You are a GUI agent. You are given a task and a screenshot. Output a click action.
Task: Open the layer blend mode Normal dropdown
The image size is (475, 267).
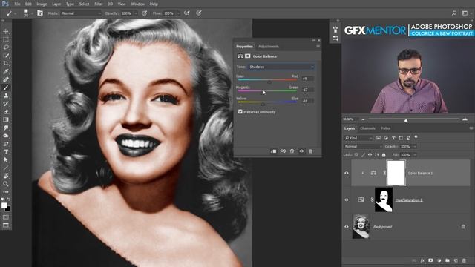[x=363, y=147]
